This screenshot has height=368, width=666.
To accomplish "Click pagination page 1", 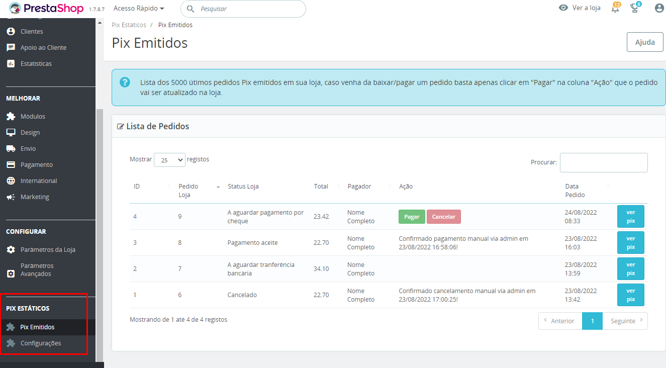I will [x=593, y=321].
